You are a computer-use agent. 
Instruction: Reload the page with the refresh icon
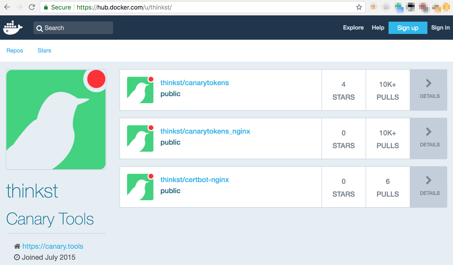tap(32, 7)
